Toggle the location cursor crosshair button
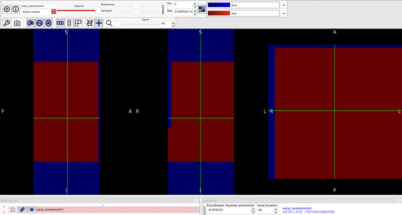The width and height of the screenshot is (402, 215). pos(98,23)
